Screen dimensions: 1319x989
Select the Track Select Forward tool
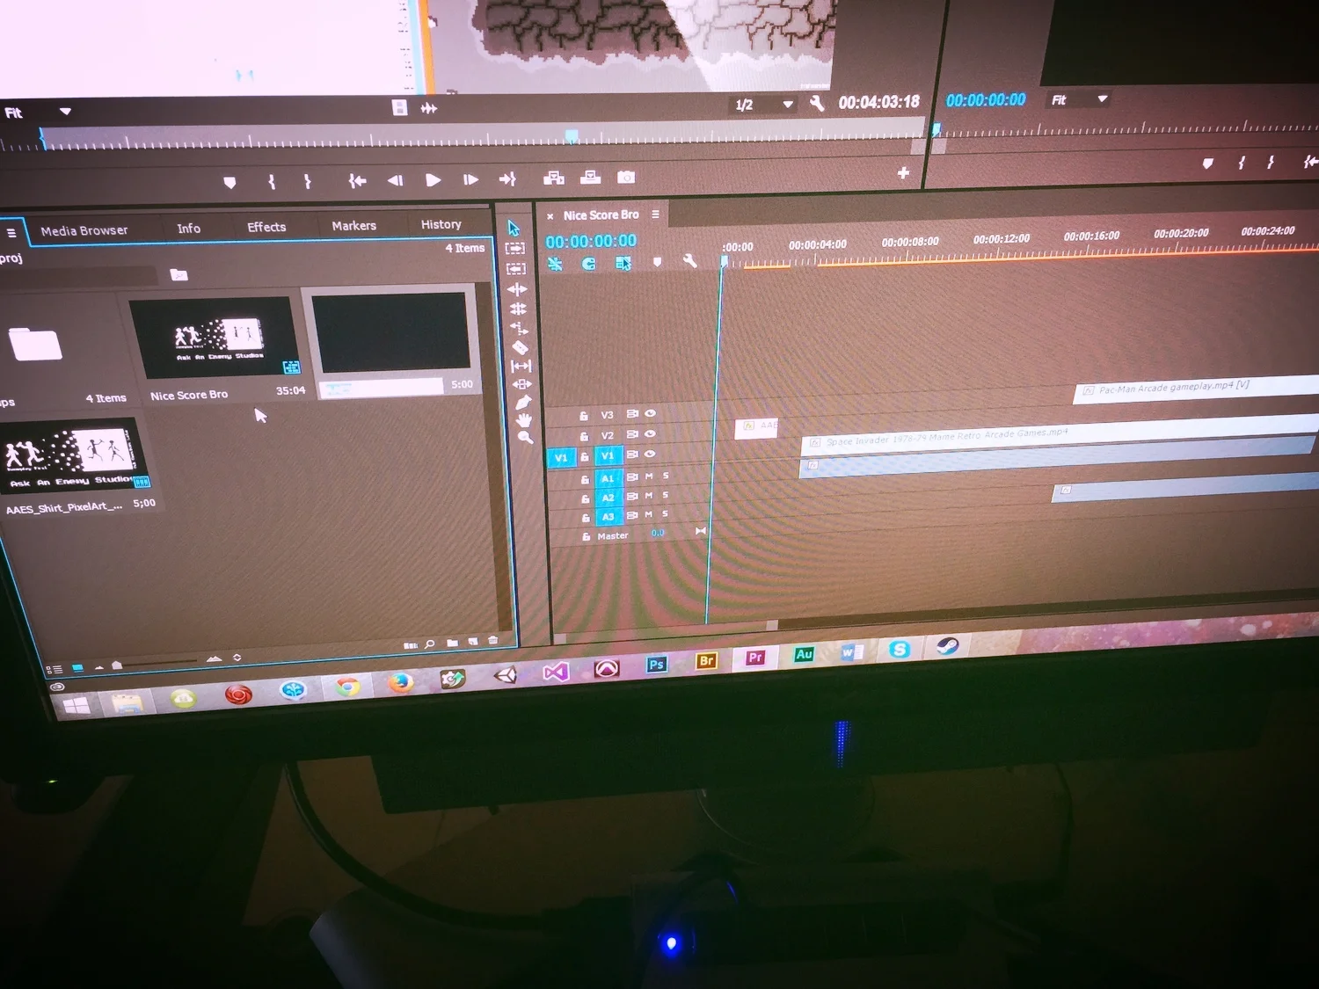(515, 249)
